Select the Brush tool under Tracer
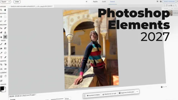178x100 pixels. (1, 44)
